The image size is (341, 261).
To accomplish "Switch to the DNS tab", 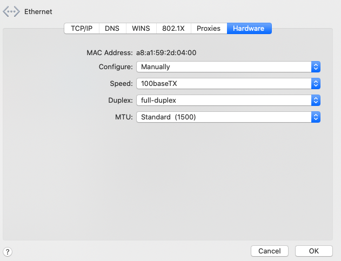I will point(112,29).
